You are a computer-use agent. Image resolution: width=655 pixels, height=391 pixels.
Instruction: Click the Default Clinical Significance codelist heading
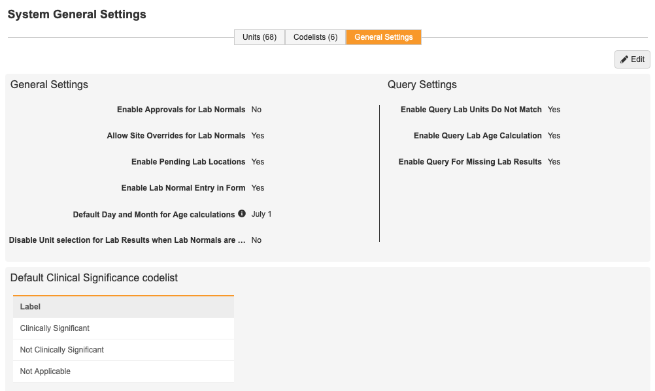coord(94,278)
